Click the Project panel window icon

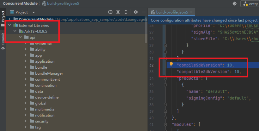pyautogui.click(x=12, y=12)
